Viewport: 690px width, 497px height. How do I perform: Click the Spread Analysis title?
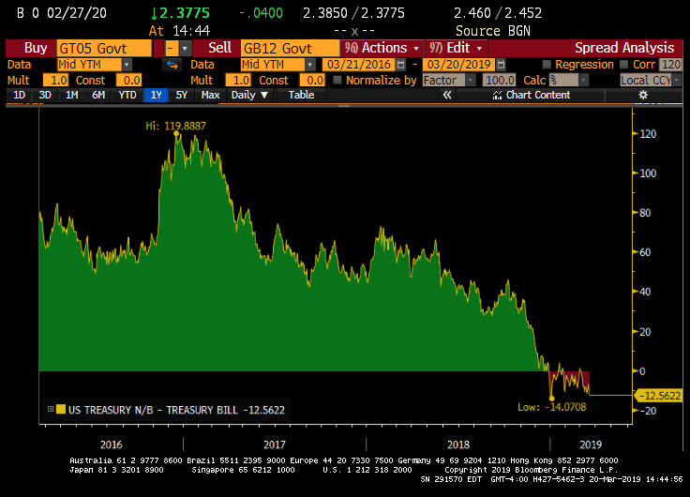(x=624, y=48)
